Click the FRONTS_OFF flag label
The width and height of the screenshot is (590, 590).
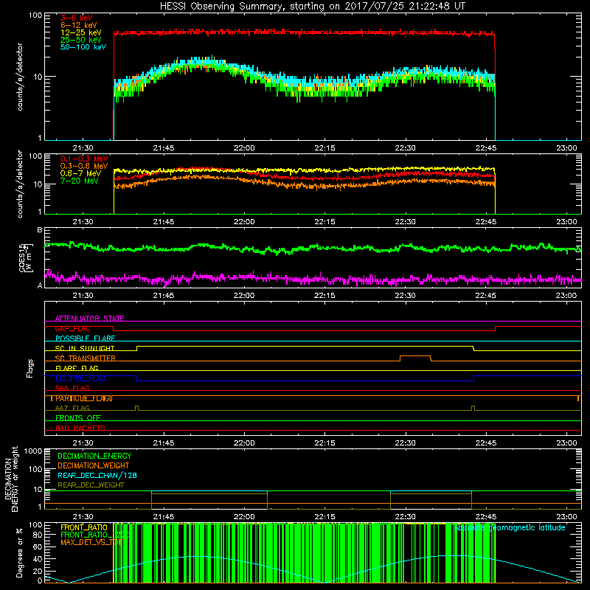pos(78,418)
